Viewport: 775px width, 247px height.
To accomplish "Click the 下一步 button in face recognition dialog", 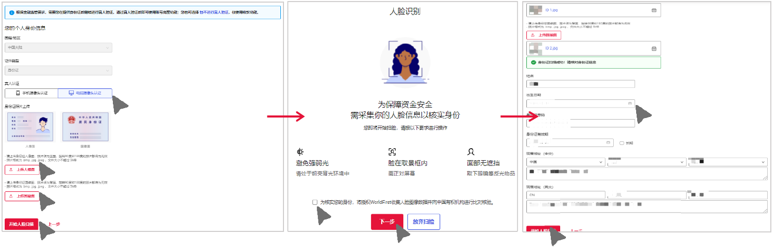I will (x=387, y=222).
